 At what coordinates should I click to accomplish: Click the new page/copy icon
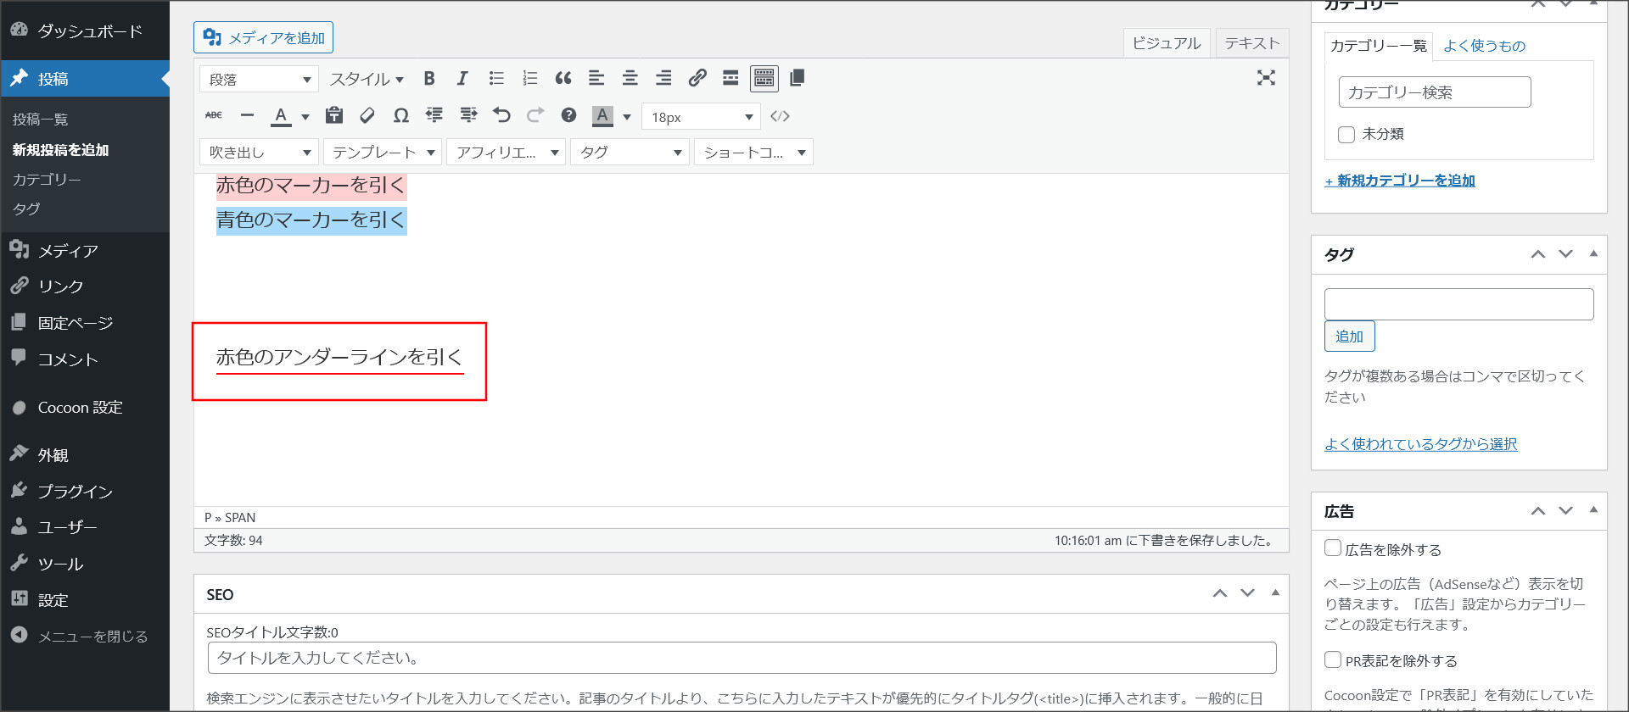pyautogui.click(x=797, y=79)
